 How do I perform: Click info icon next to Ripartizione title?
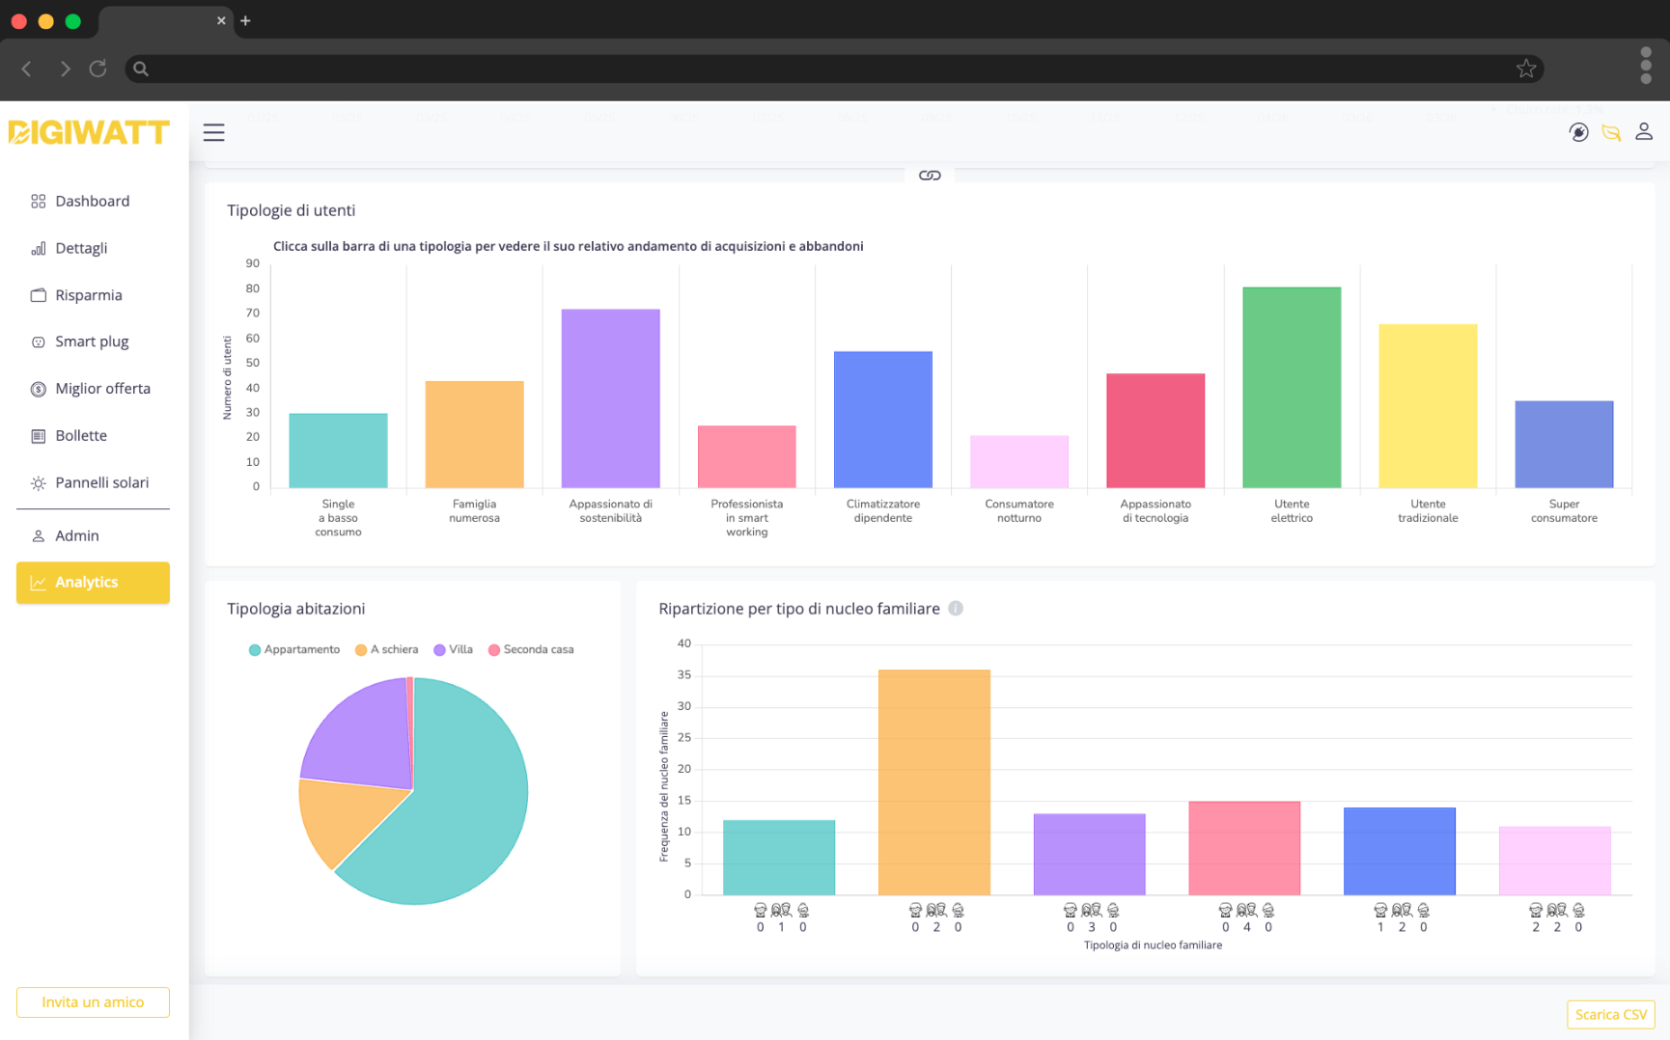coord(956,609)
